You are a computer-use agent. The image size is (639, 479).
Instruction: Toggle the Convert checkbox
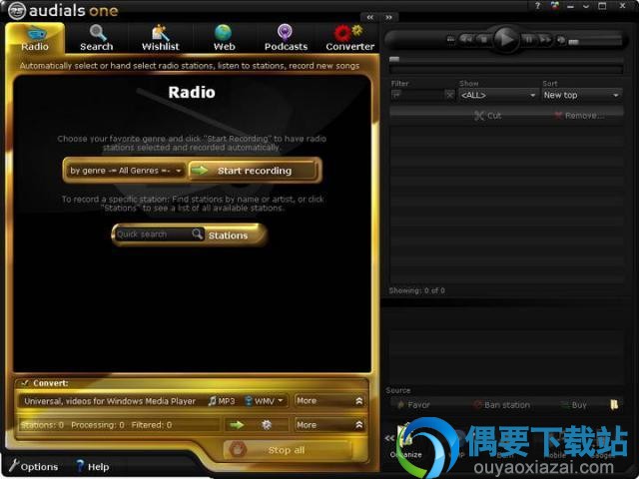25,383
